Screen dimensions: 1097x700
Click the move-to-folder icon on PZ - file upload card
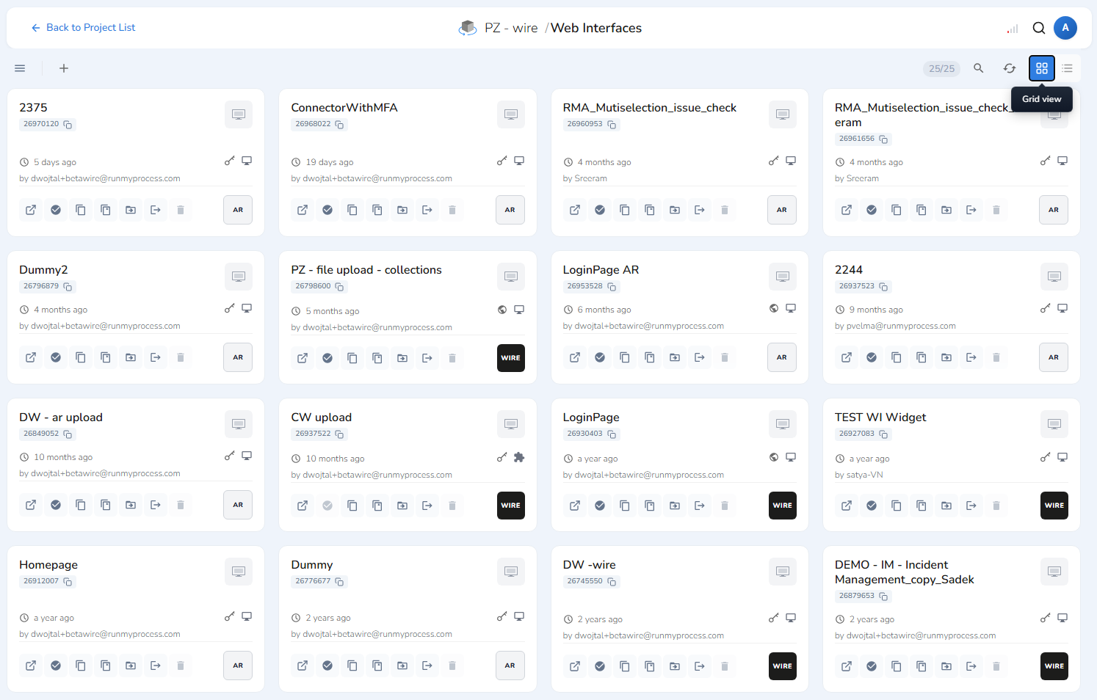(402, 358)
